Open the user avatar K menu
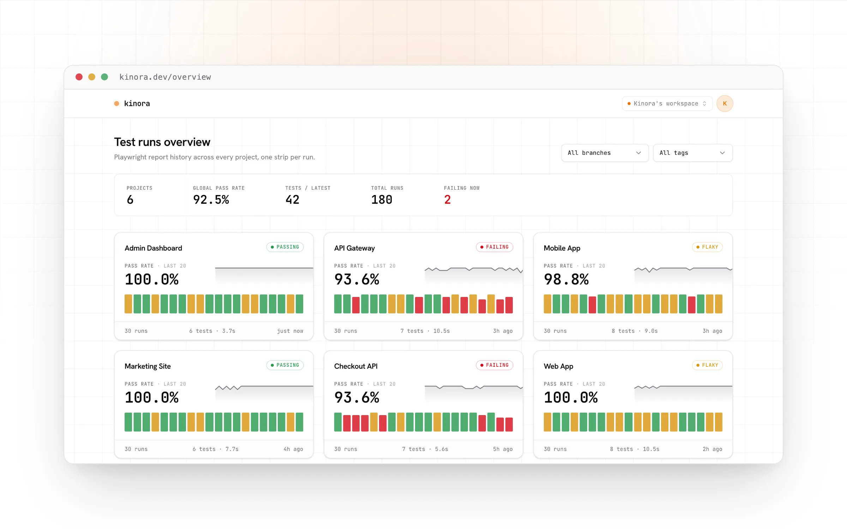The width and height of the screenshot is (847, 529). (x=725, y=104)
